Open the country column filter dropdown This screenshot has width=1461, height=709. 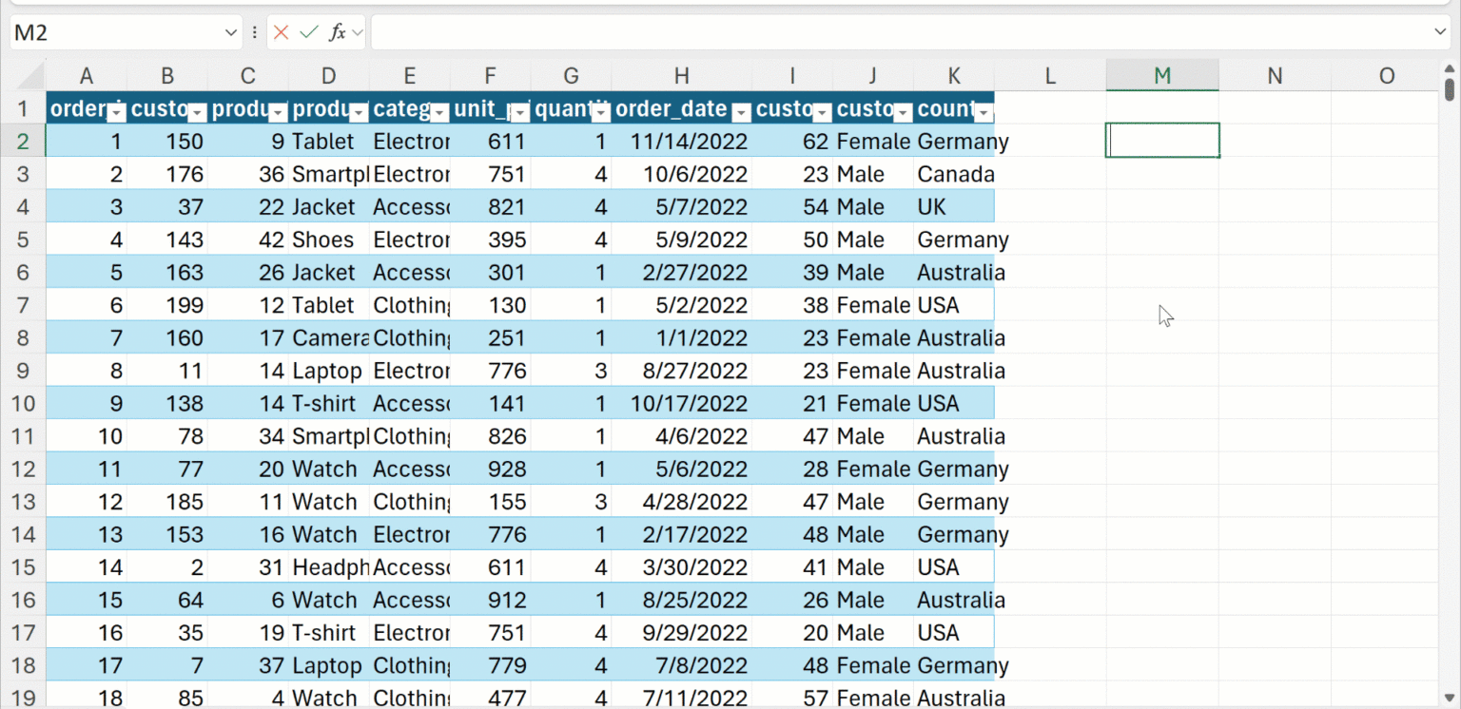(984, 113)
